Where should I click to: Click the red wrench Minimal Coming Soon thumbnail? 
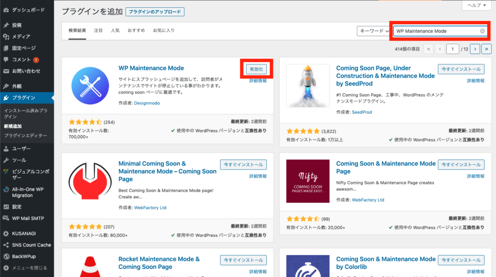90,181
